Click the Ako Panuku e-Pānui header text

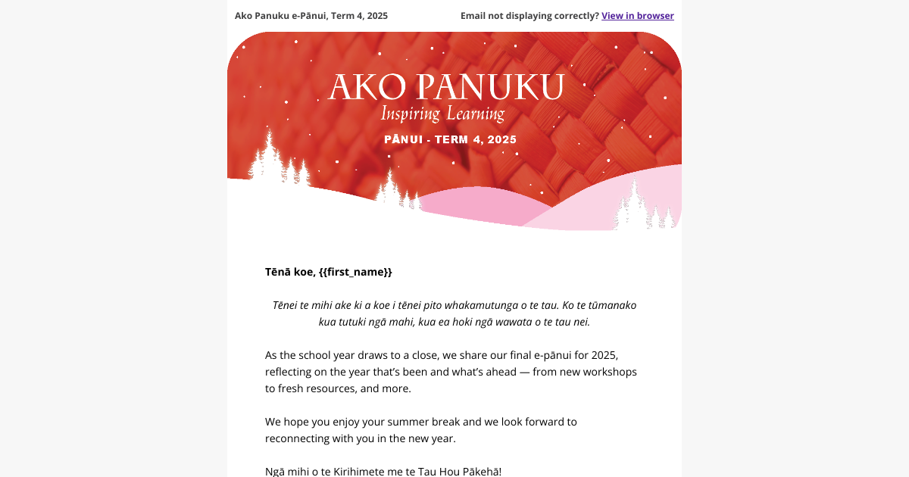pyautogui.click(x=311, y=16)
